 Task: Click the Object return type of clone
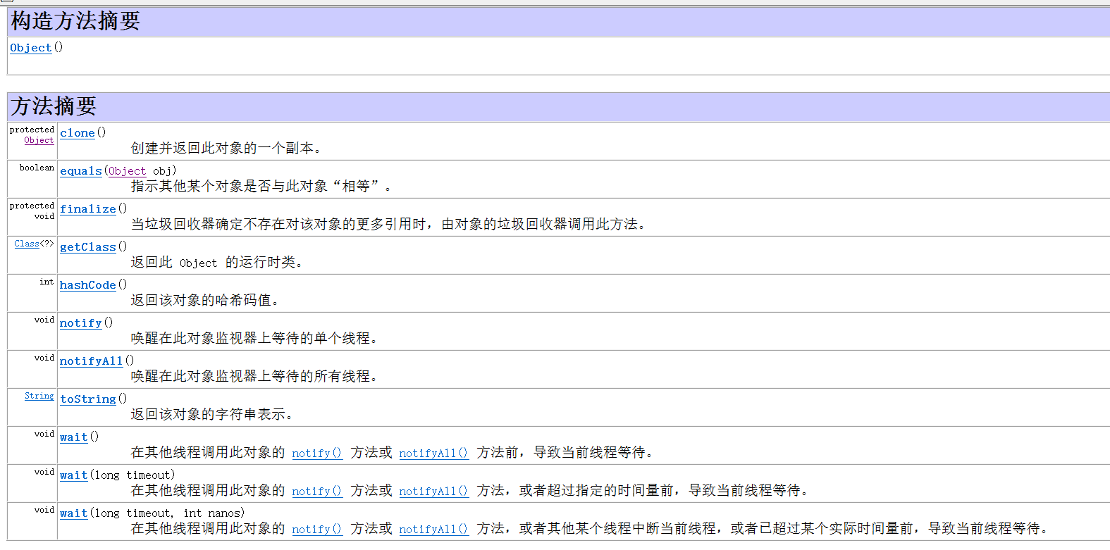point(39,140)
